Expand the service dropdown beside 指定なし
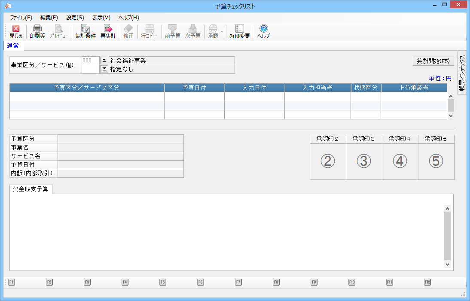470x301 pixels. (x=104, y=69)
